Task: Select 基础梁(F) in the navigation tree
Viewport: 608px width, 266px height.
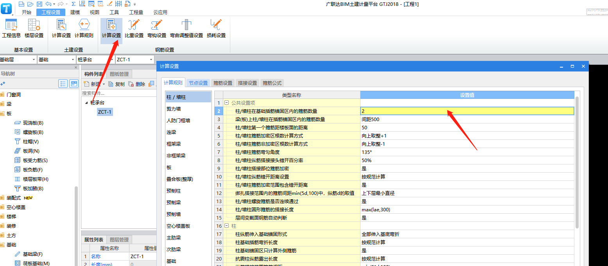Action: 33,254
